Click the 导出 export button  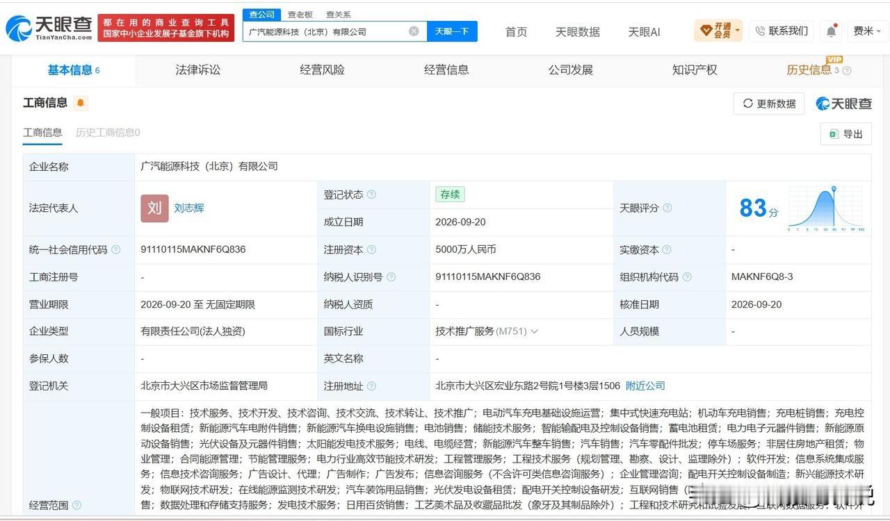coord(846,134)
